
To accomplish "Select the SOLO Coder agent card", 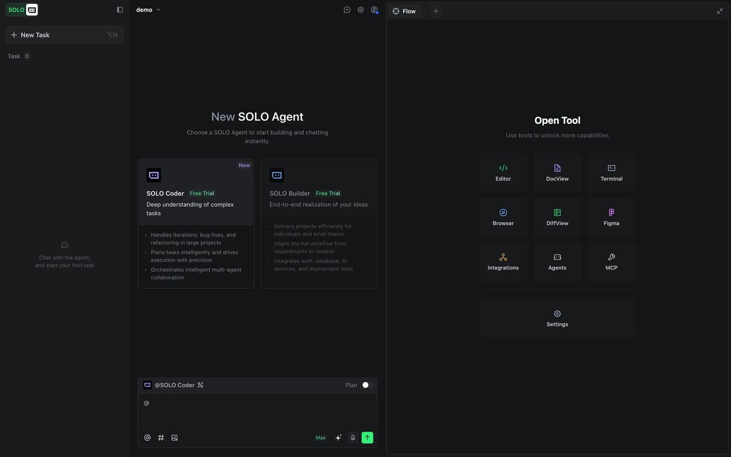I will click(195, 223).
